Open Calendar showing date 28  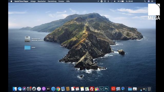pyautogui.click(x=77, y=89)
